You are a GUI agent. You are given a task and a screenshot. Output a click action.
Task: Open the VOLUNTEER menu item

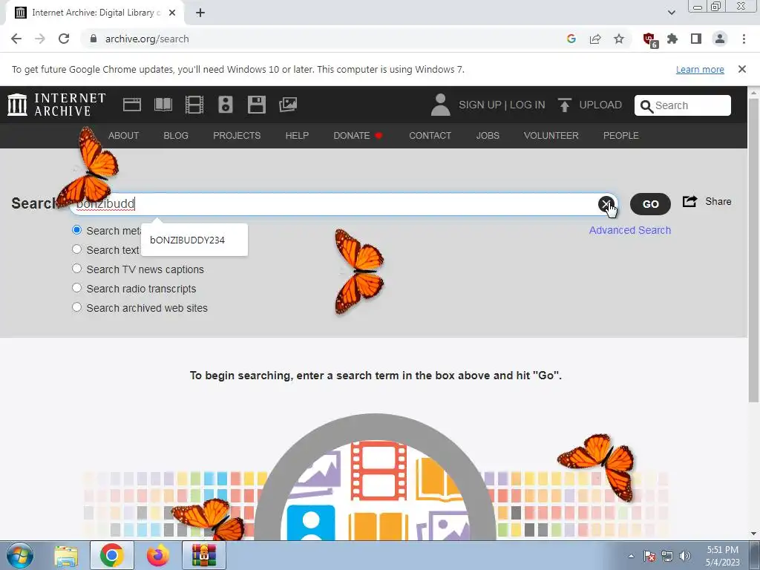[551, 136]
